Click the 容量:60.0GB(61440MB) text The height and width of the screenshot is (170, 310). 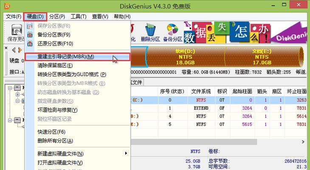click(206, 72)
